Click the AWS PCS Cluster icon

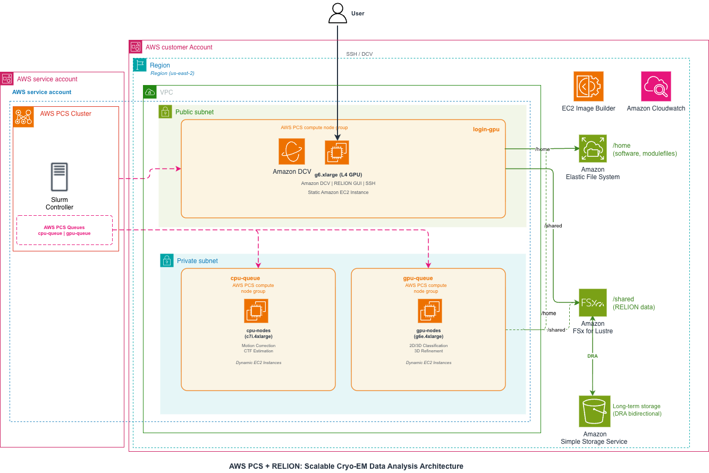23,116
